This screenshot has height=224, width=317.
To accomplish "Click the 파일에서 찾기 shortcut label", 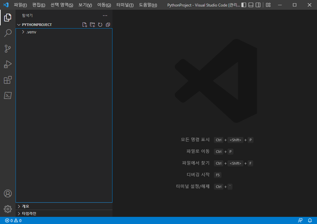I will [x=196, y=163].
